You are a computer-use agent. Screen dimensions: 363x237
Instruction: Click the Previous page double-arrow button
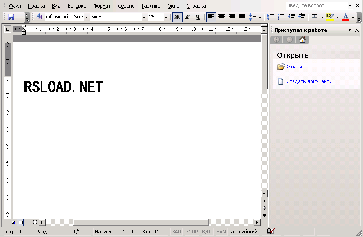point(264,201)
